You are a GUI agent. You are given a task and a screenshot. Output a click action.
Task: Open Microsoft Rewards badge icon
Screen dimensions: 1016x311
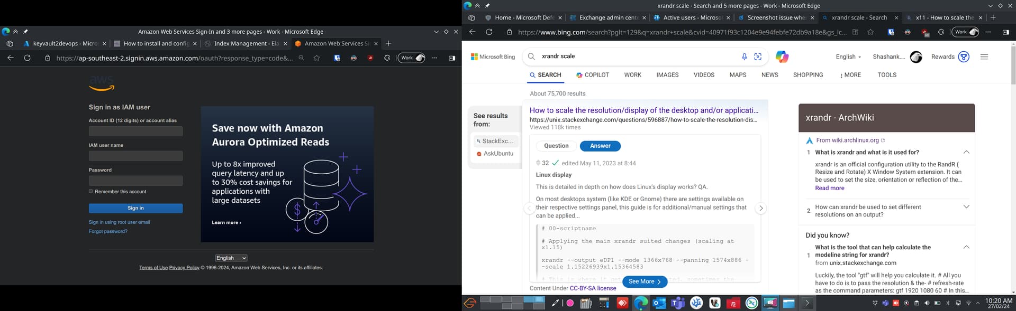(964, 57)
